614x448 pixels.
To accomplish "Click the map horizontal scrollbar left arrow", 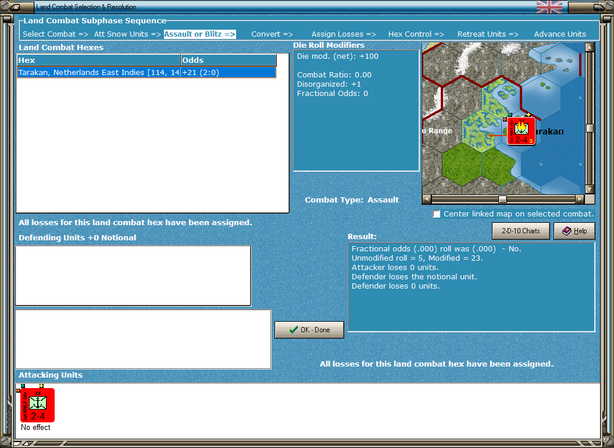I will 427,199.
